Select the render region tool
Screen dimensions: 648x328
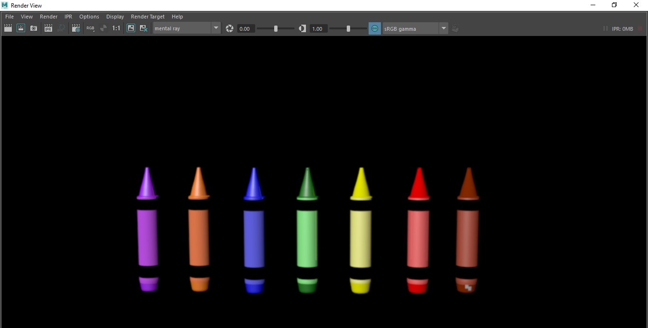21,28
